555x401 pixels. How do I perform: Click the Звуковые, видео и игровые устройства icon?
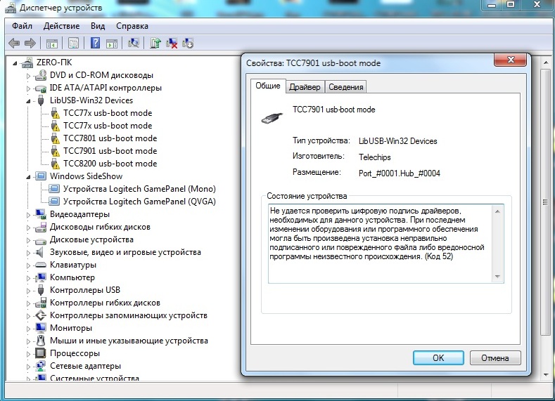(x=40, y=252)
